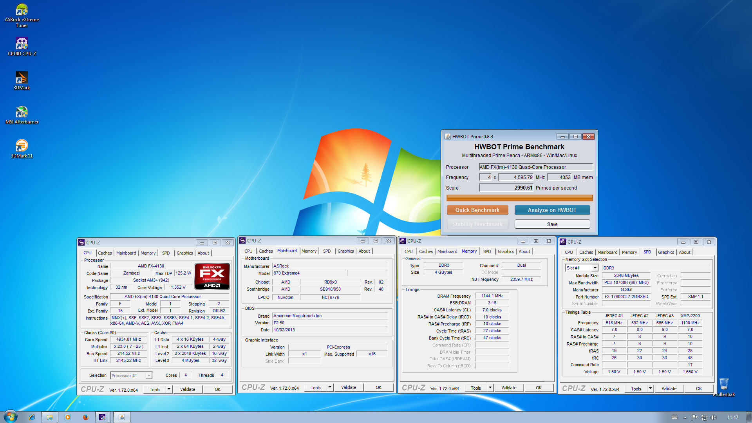Image resolution: width=752 pixels, height=423 pixels.
Task: Click the score field showing 2990.61
Action: 506,188
